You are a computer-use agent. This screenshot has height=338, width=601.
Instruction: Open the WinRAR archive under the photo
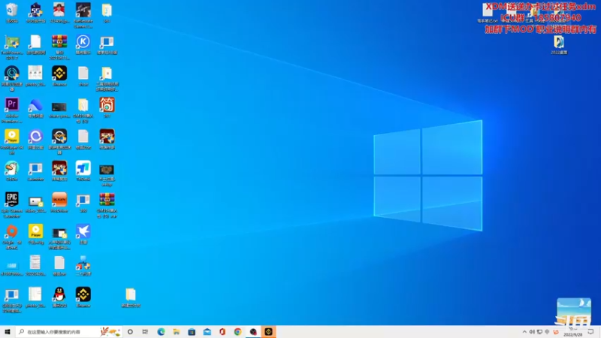pos(59,42)
